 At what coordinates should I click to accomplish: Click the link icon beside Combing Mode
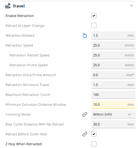point(85,114)
